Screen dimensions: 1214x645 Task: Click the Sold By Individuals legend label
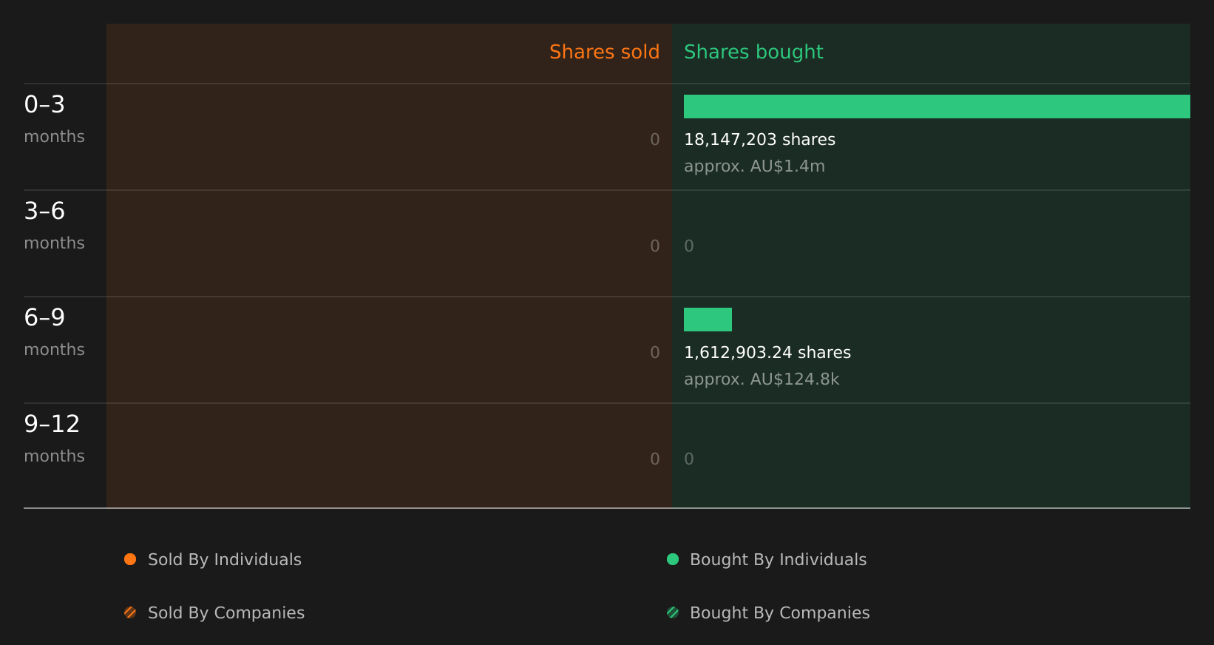225,560
